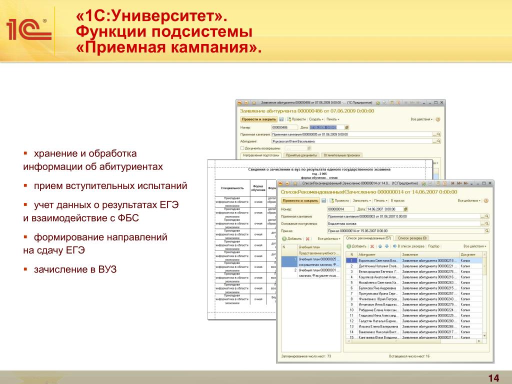This screenshot has width=512, height=384.
Task: Open Все действия above Абитуриент table
Action: [x=475, y=246]
